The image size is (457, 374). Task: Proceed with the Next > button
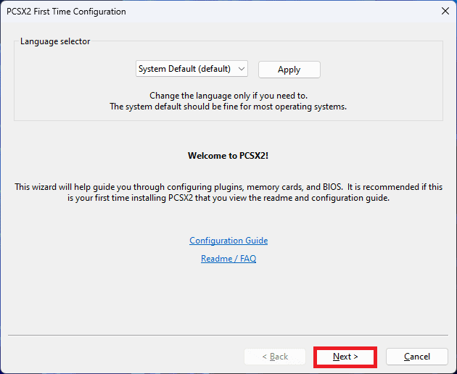click(x=345, y=357)
